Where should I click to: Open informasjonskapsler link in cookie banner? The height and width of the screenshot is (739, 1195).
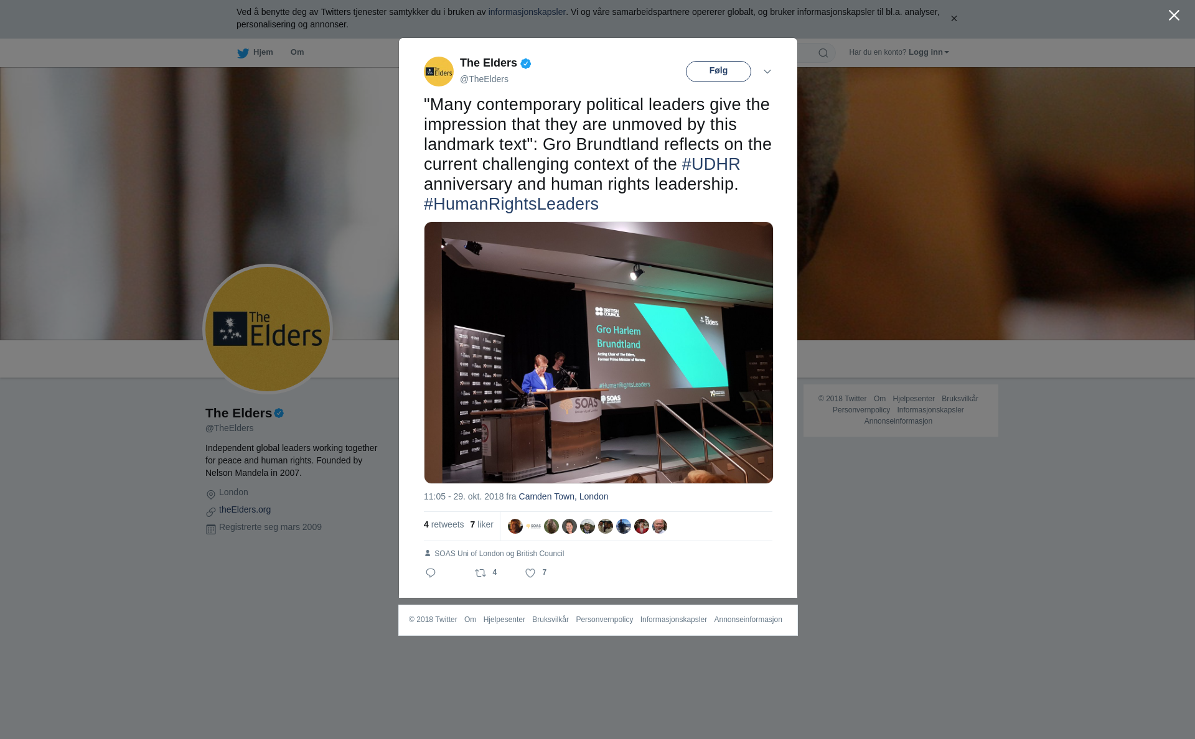[x=527, y=12]
